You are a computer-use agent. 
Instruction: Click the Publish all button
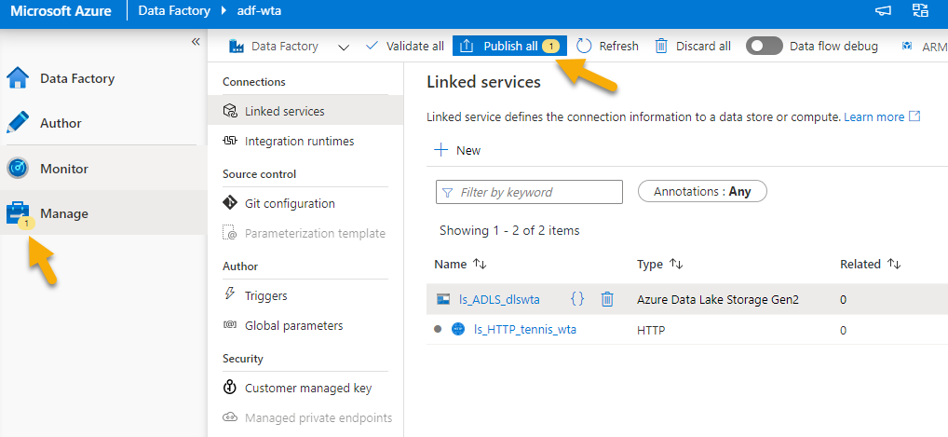coord(508,46)
